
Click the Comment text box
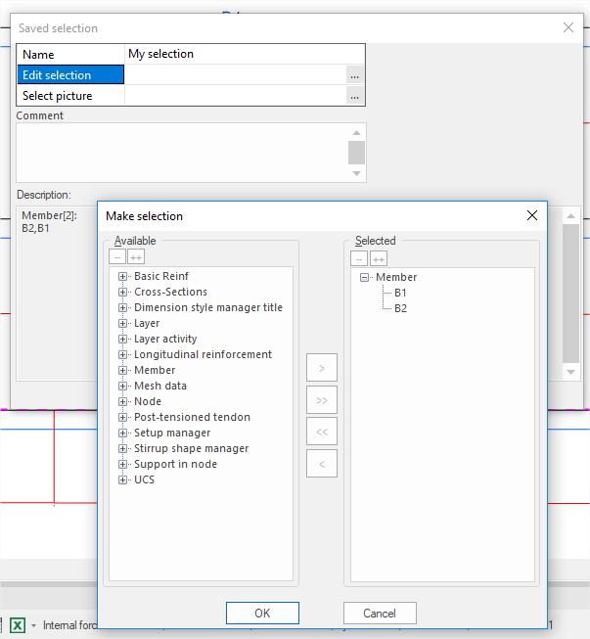(182, 152)
